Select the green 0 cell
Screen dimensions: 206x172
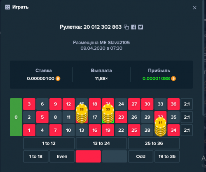coord(16,117)
